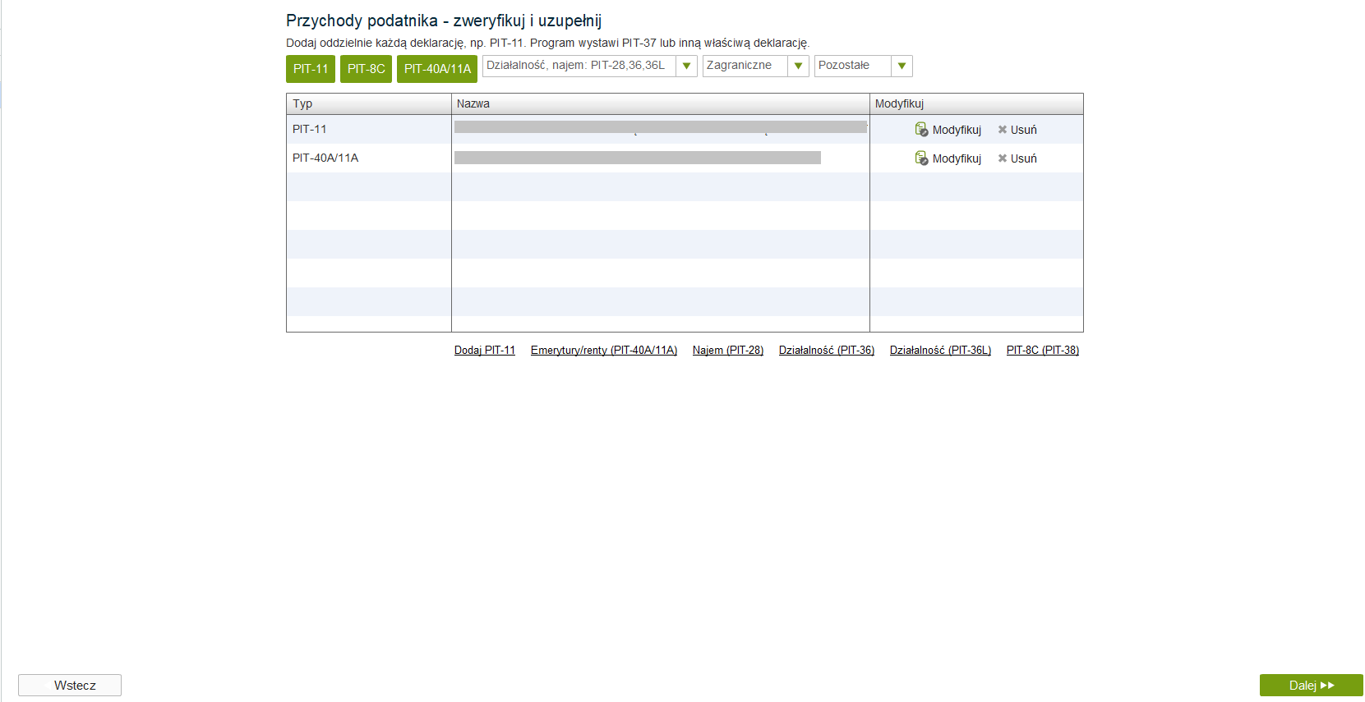Image resolution: width=1365 pixels, height=702 pixels.
Task: Remove PIT-40A/11A entry via Usuń icon
Action: point(1002,158)
